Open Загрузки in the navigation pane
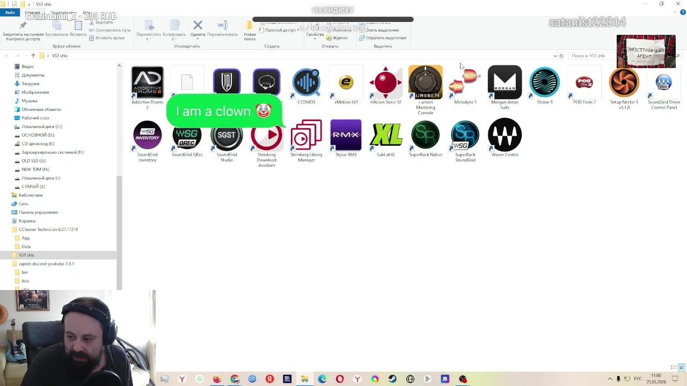This screenshot has height=386, width=687. click(x=30, y=84)
